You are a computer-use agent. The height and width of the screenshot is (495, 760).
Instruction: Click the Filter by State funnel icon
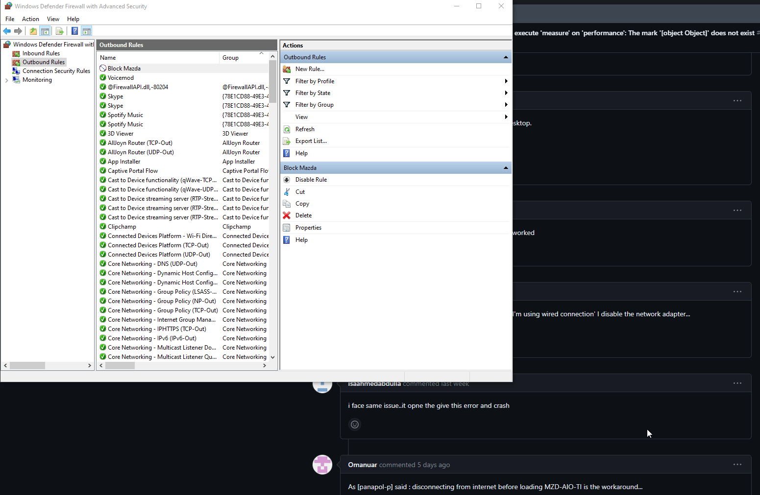287,93
